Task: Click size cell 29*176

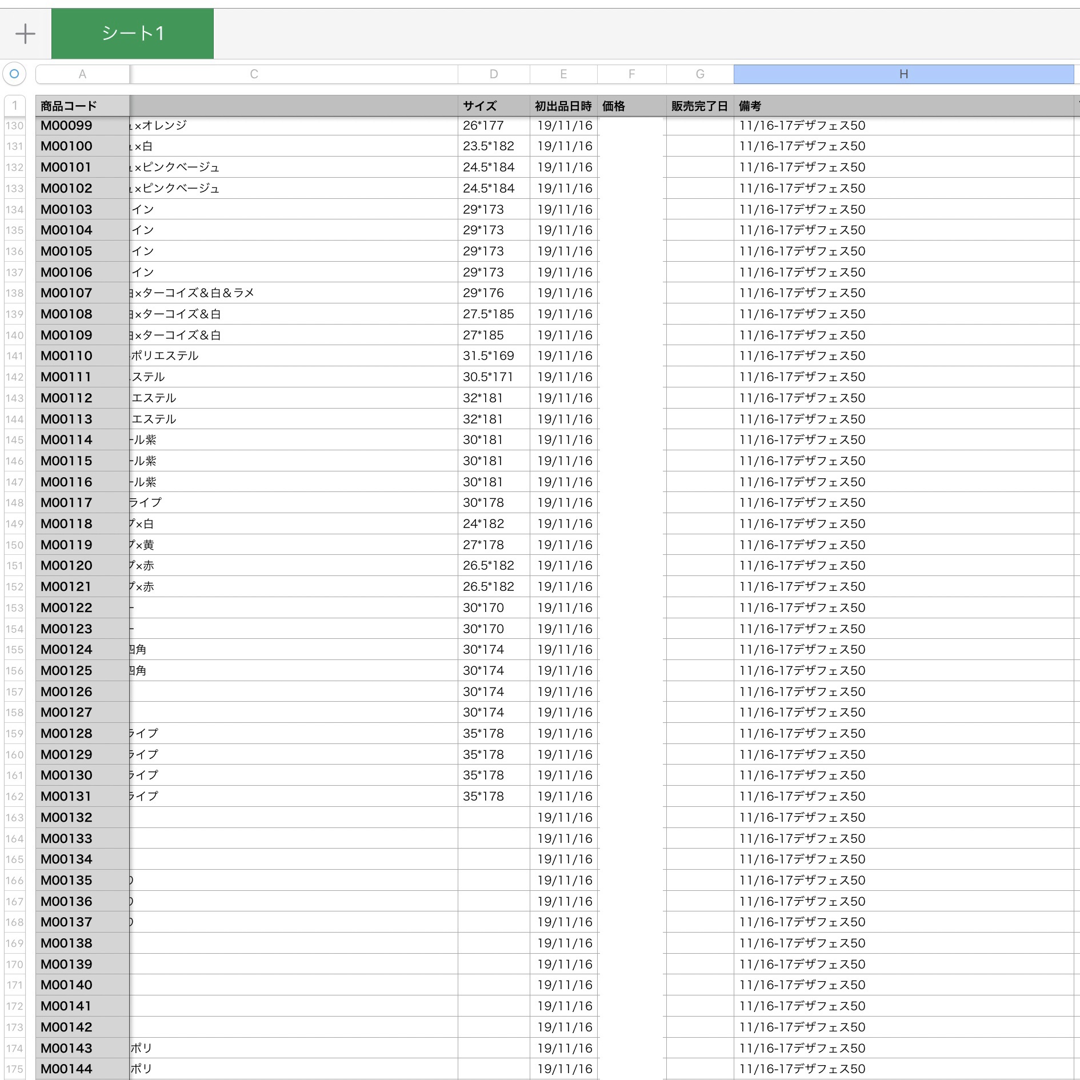Action: [x=494, y=293]
